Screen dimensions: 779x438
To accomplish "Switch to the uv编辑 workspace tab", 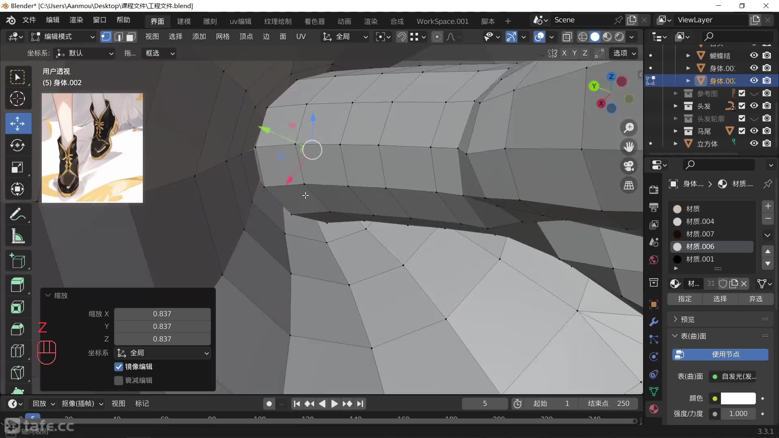I will click(241, 21).
